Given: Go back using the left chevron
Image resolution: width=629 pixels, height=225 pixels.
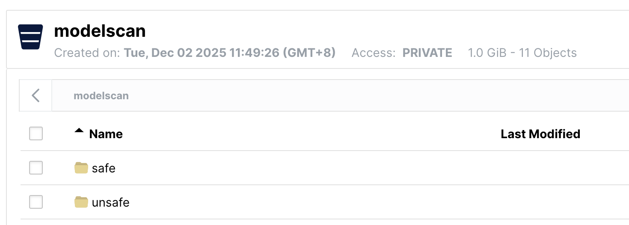Looking at the screenshot, I should click(36, 95).
